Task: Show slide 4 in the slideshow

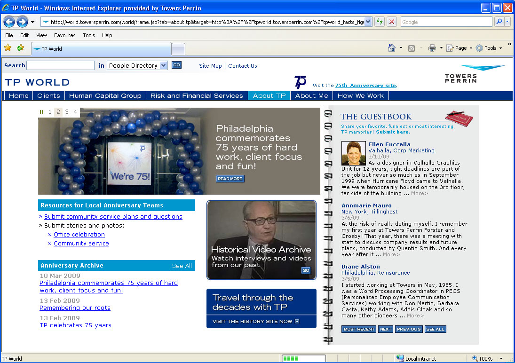Action: point(75,112)
